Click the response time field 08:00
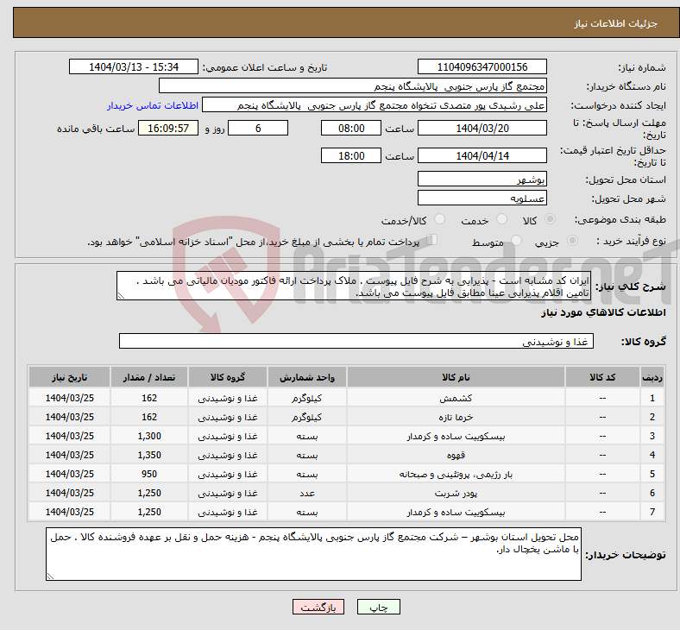This screenshot has height=630, width=680. [351, 128]
